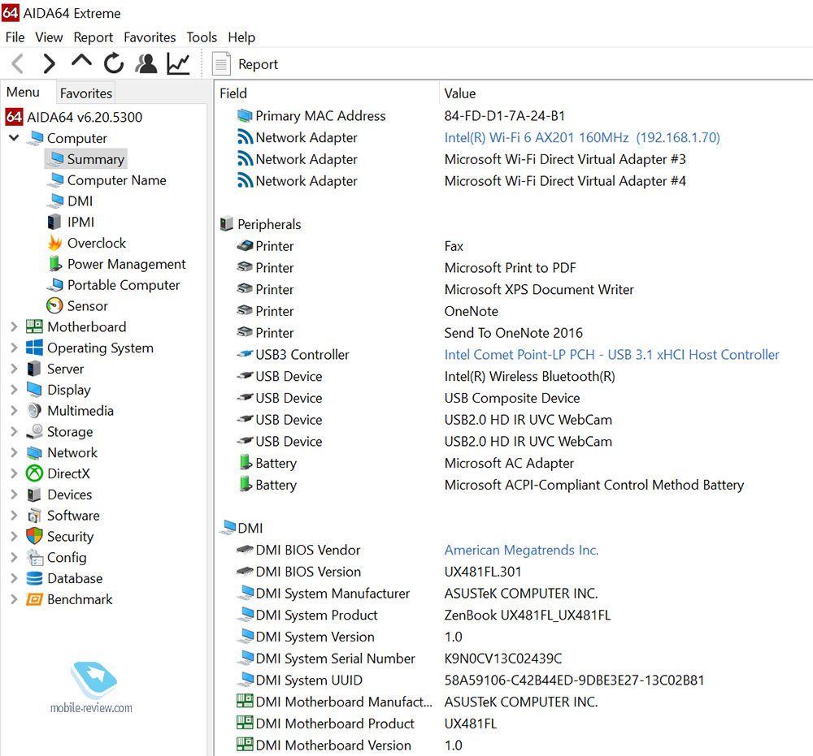
Task: Expand the Benchmark tree node
Action: click(14, 599)
